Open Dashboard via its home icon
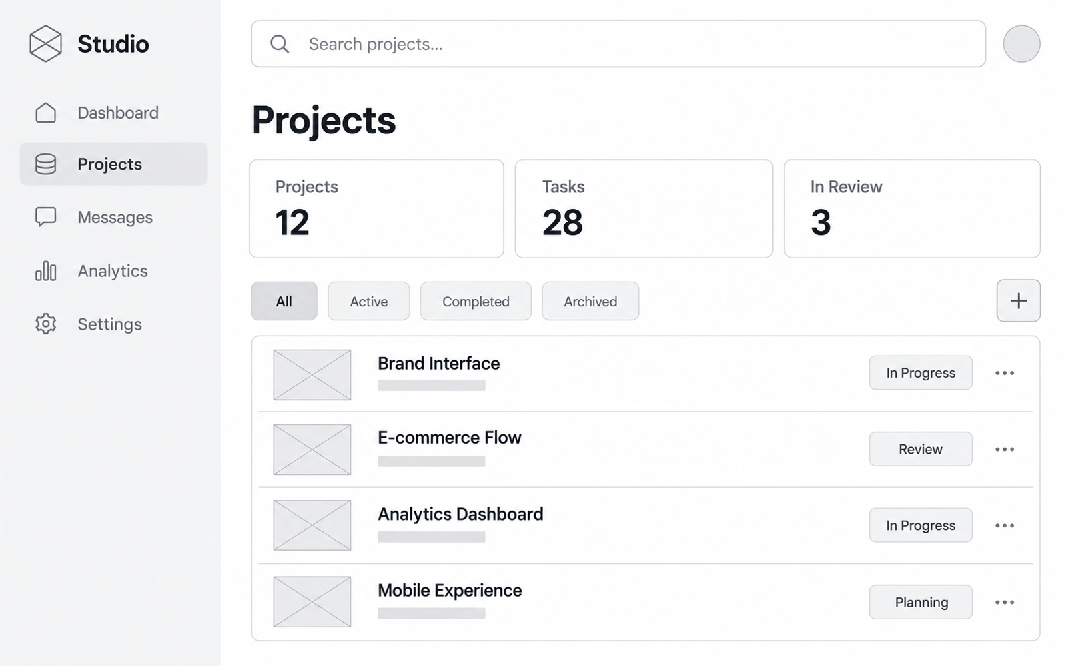This screenshot has width=1066, height=666. pyautogui.click(x=45, y=113)
